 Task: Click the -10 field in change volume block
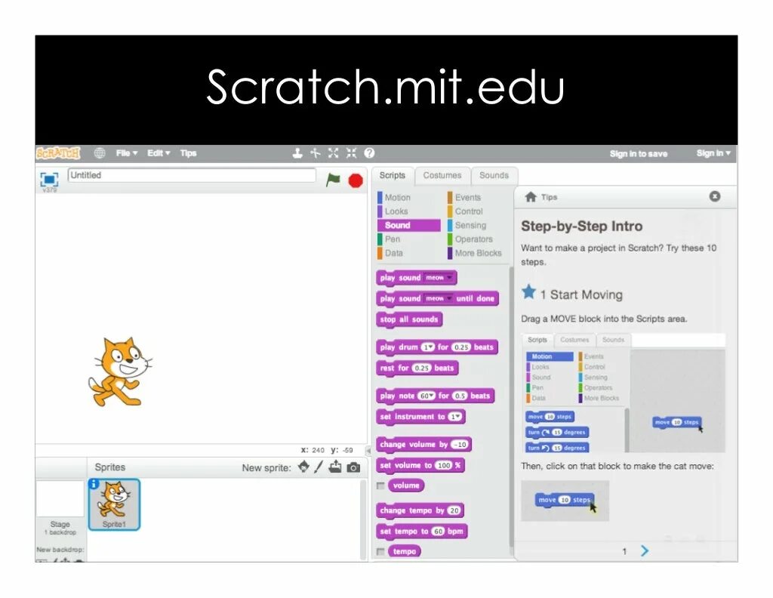459,445
